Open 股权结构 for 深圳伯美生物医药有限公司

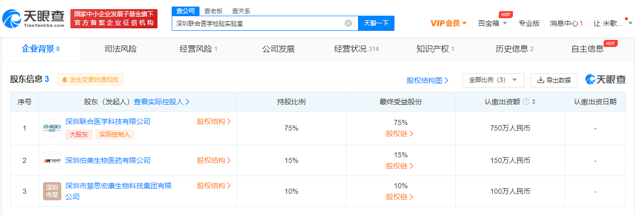tap(214, 160)
